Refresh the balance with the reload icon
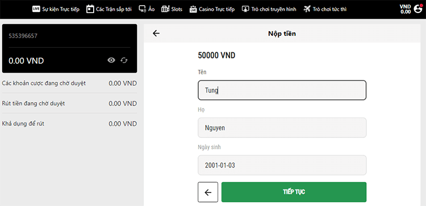This screenshot has width=426, height=206. [x=124, y=60]
